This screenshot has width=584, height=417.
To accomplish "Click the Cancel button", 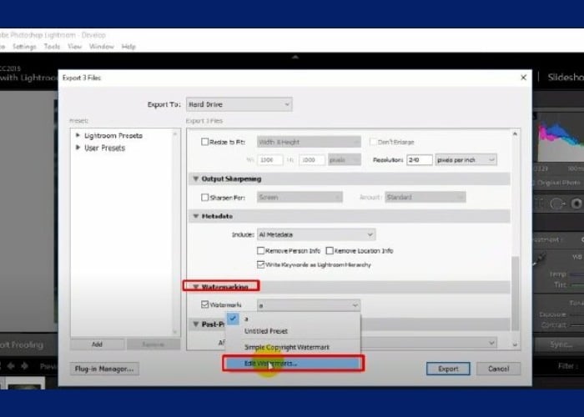I will click(498, 369).
